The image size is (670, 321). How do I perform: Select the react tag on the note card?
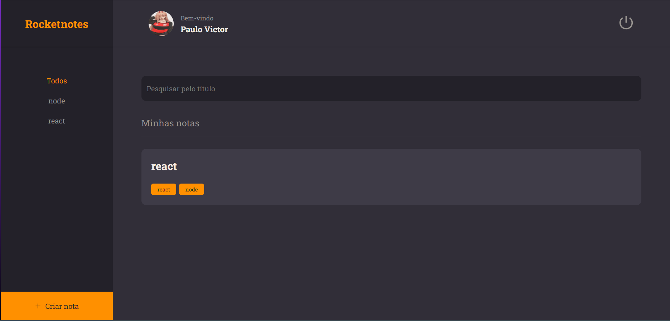[163, 189]
